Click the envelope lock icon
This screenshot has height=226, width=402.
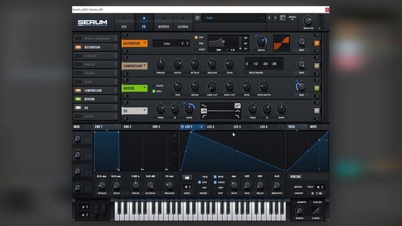click(x=175, y=135)
